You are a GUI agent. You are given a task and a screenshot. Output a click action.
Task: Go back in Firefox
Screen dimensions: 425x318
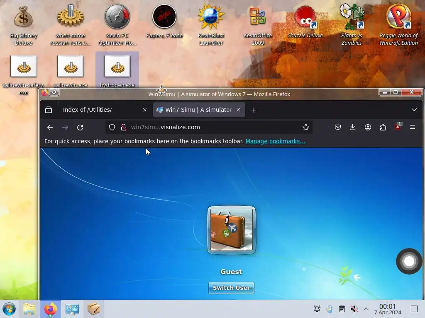click(x=50, y=128)
